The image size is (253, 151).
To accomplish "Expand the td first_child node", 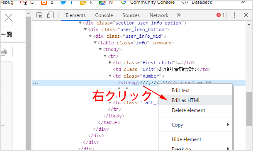I will click(x=110, y=62).
